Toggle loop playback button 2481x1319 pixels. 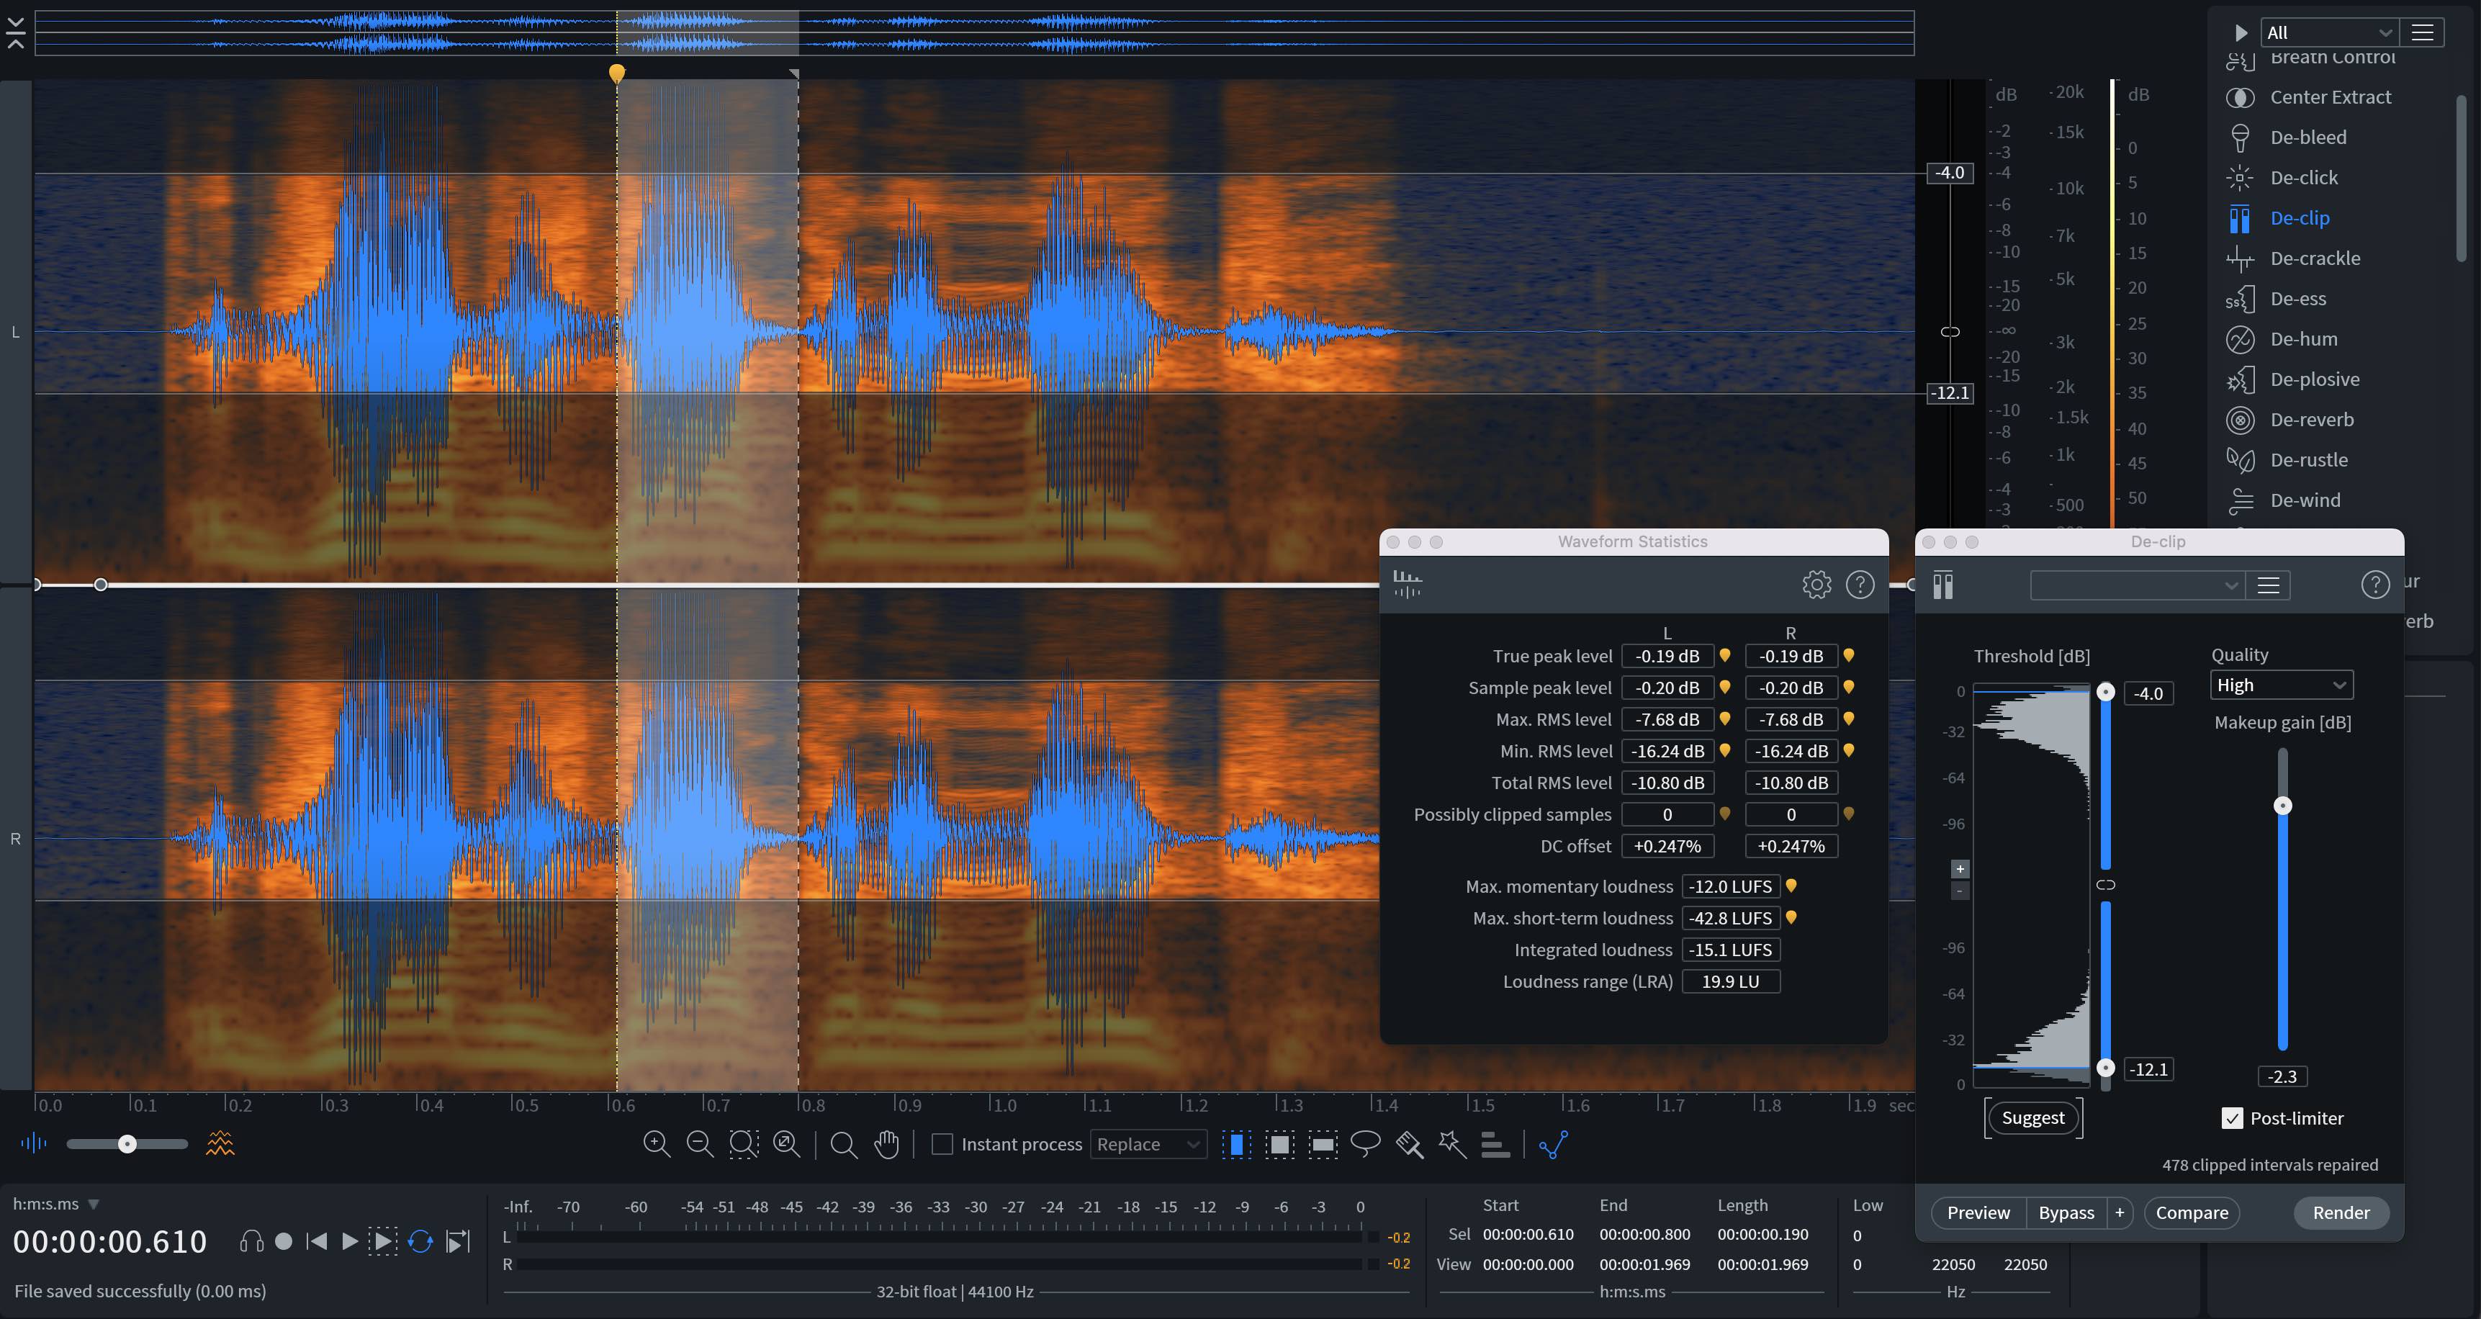click(x=420, y=1241)
